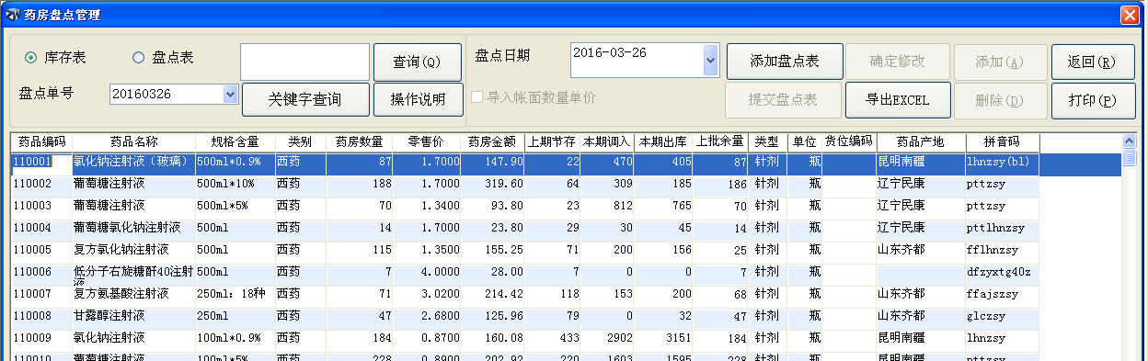
Task: Open 操作说明 instructions
Action: click(x=418, y=100)
